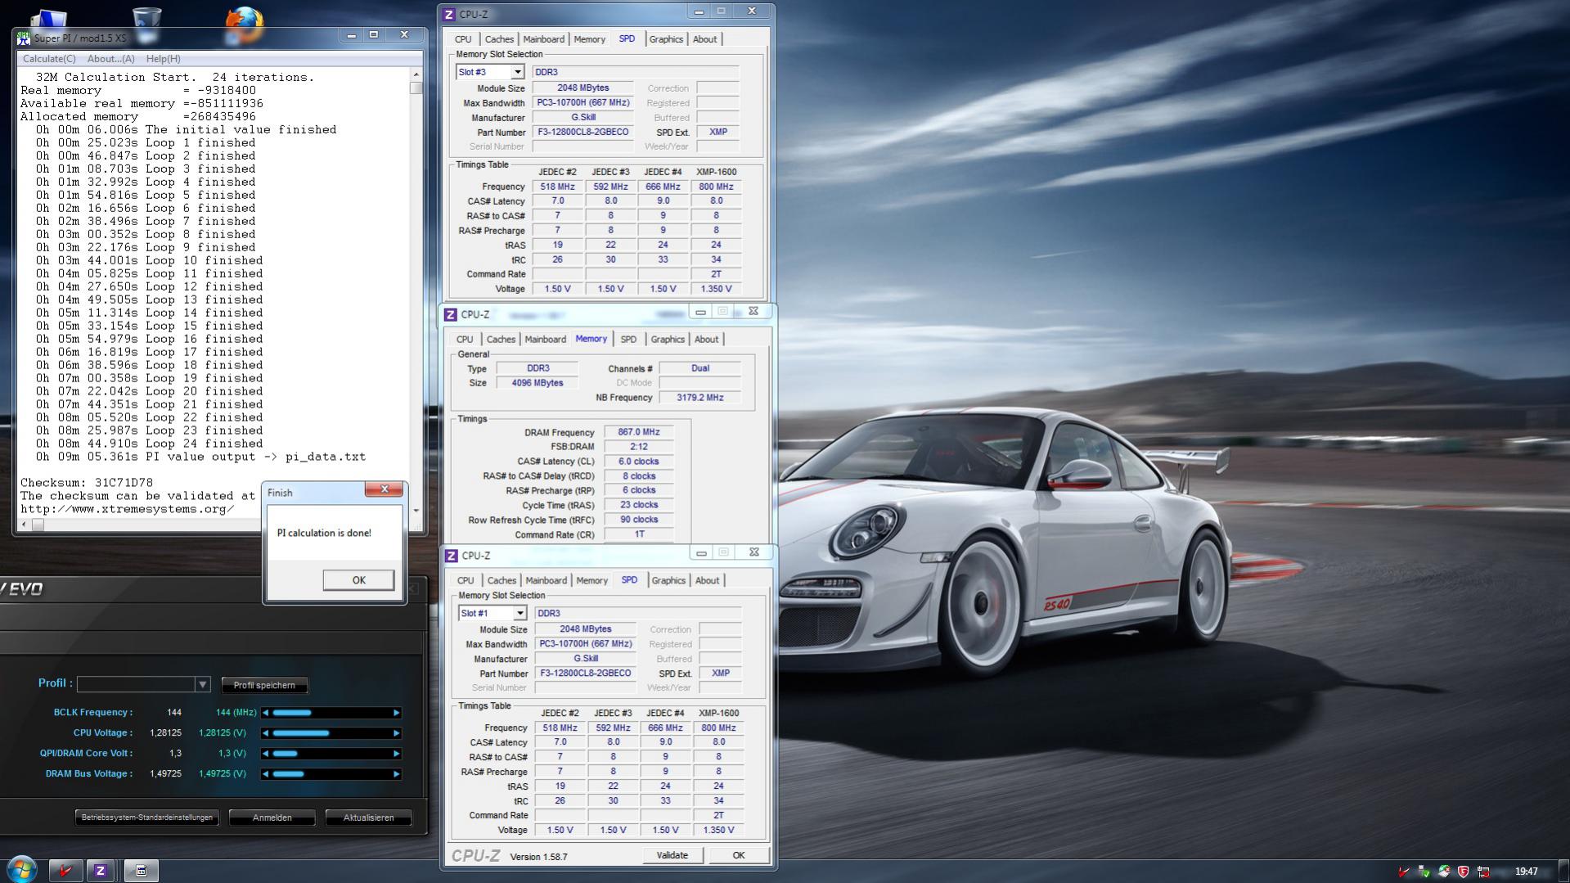Viewport: 1570px width, 883px height.
Task: Click the clock in the system tray
Action: tap(1526, 872)
